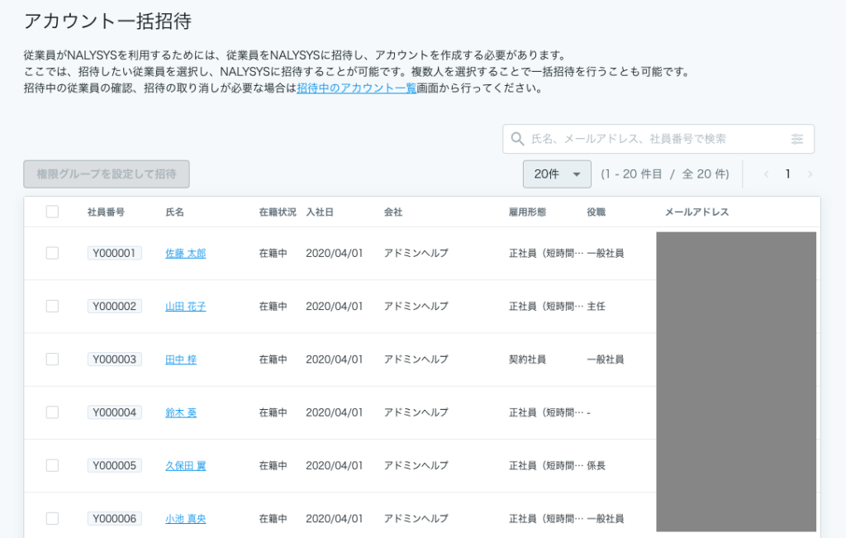Open 招待中のアカウント一覧 link

357,88
